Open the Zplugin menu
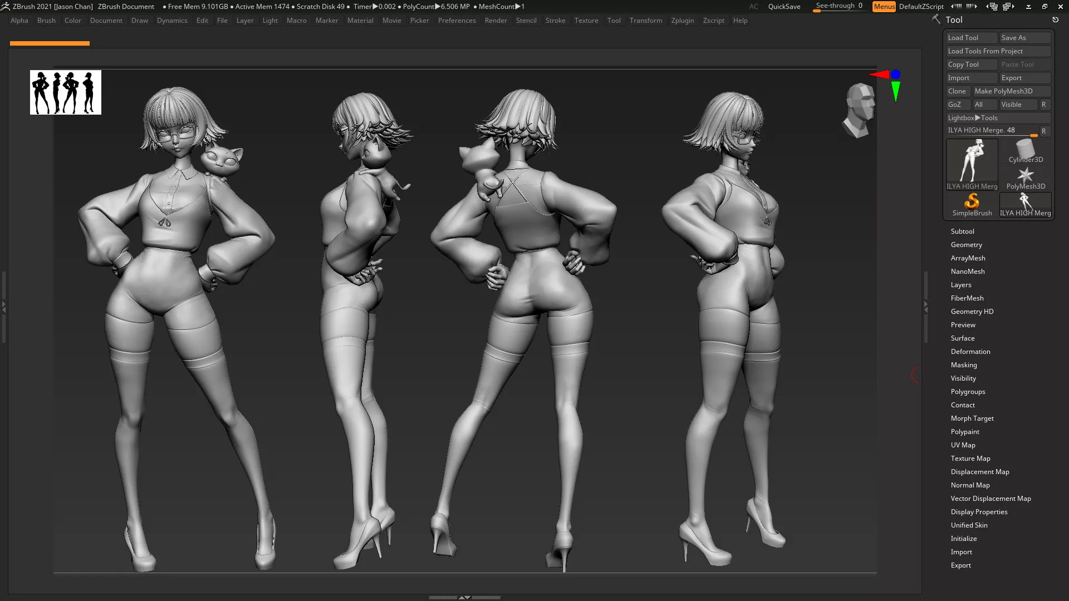Screen dimensions: 1069x601 tap(682, 21)
